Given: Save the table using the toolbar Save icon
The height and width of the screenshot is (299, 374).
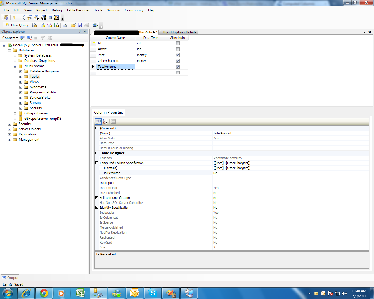Looking at the screenshot, I should [x=79, y=25].
